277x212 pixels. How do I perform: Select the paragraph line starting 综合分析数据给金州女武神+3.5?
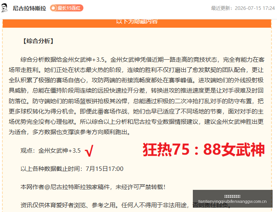tap(142, 60)
